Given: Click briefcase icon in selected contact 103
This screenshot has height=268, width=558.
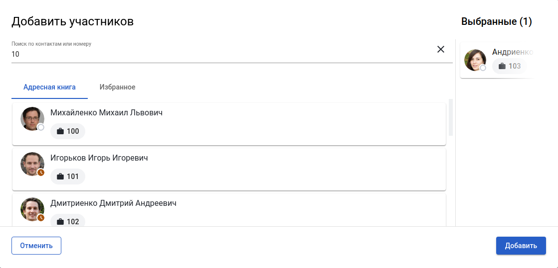Looking at the screenshot, I should coord(502,66).
